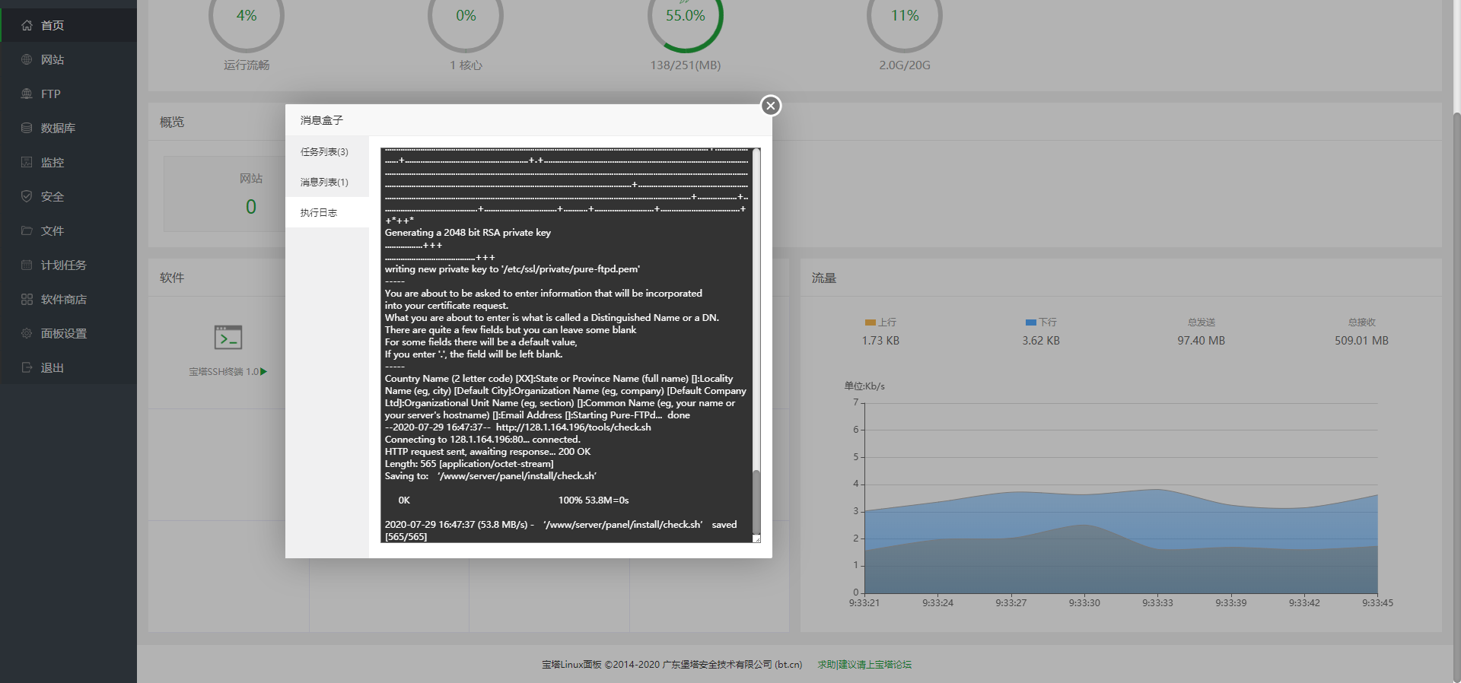The image size is (1461, 683).
Task: Open 数据库 in the sidebar
Action: pos(68,128)
